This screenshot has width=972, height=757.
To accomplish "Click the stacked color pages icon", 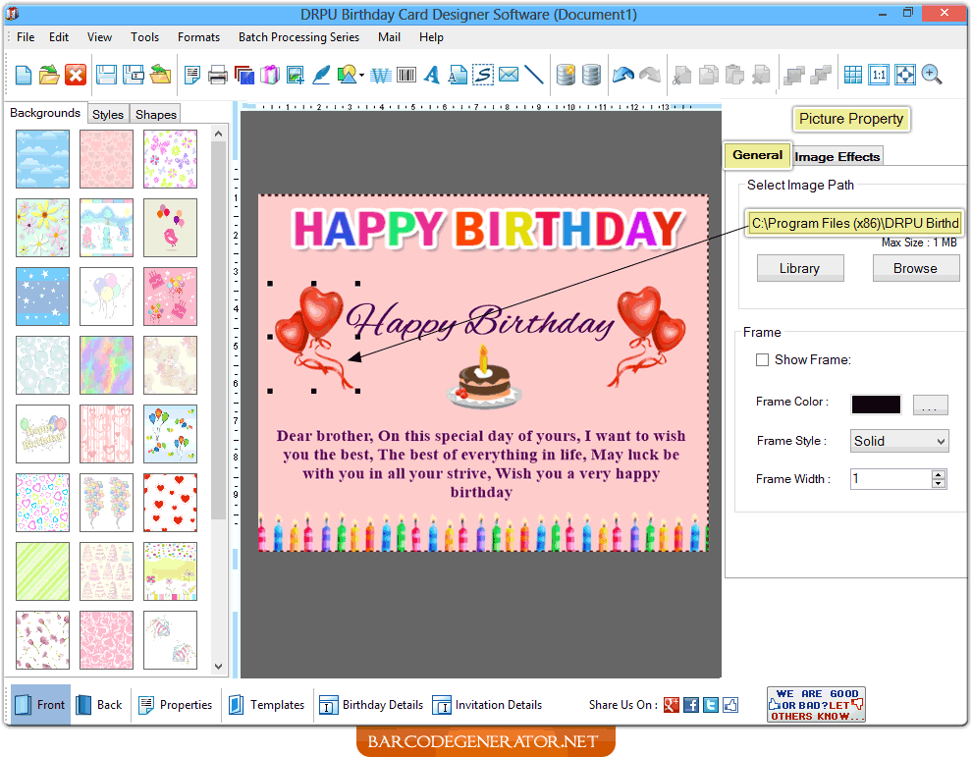I will [x=244, y=75].
